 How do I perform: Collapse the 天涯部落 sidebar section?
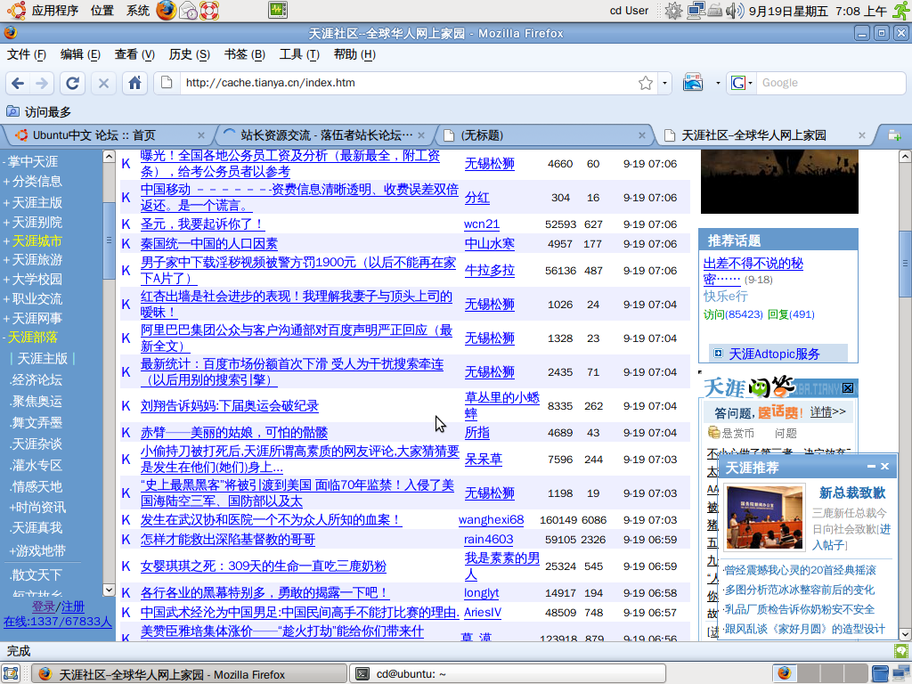point(4,338)
